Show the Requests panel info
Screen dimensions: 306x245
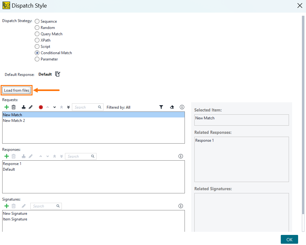[182, 107]
